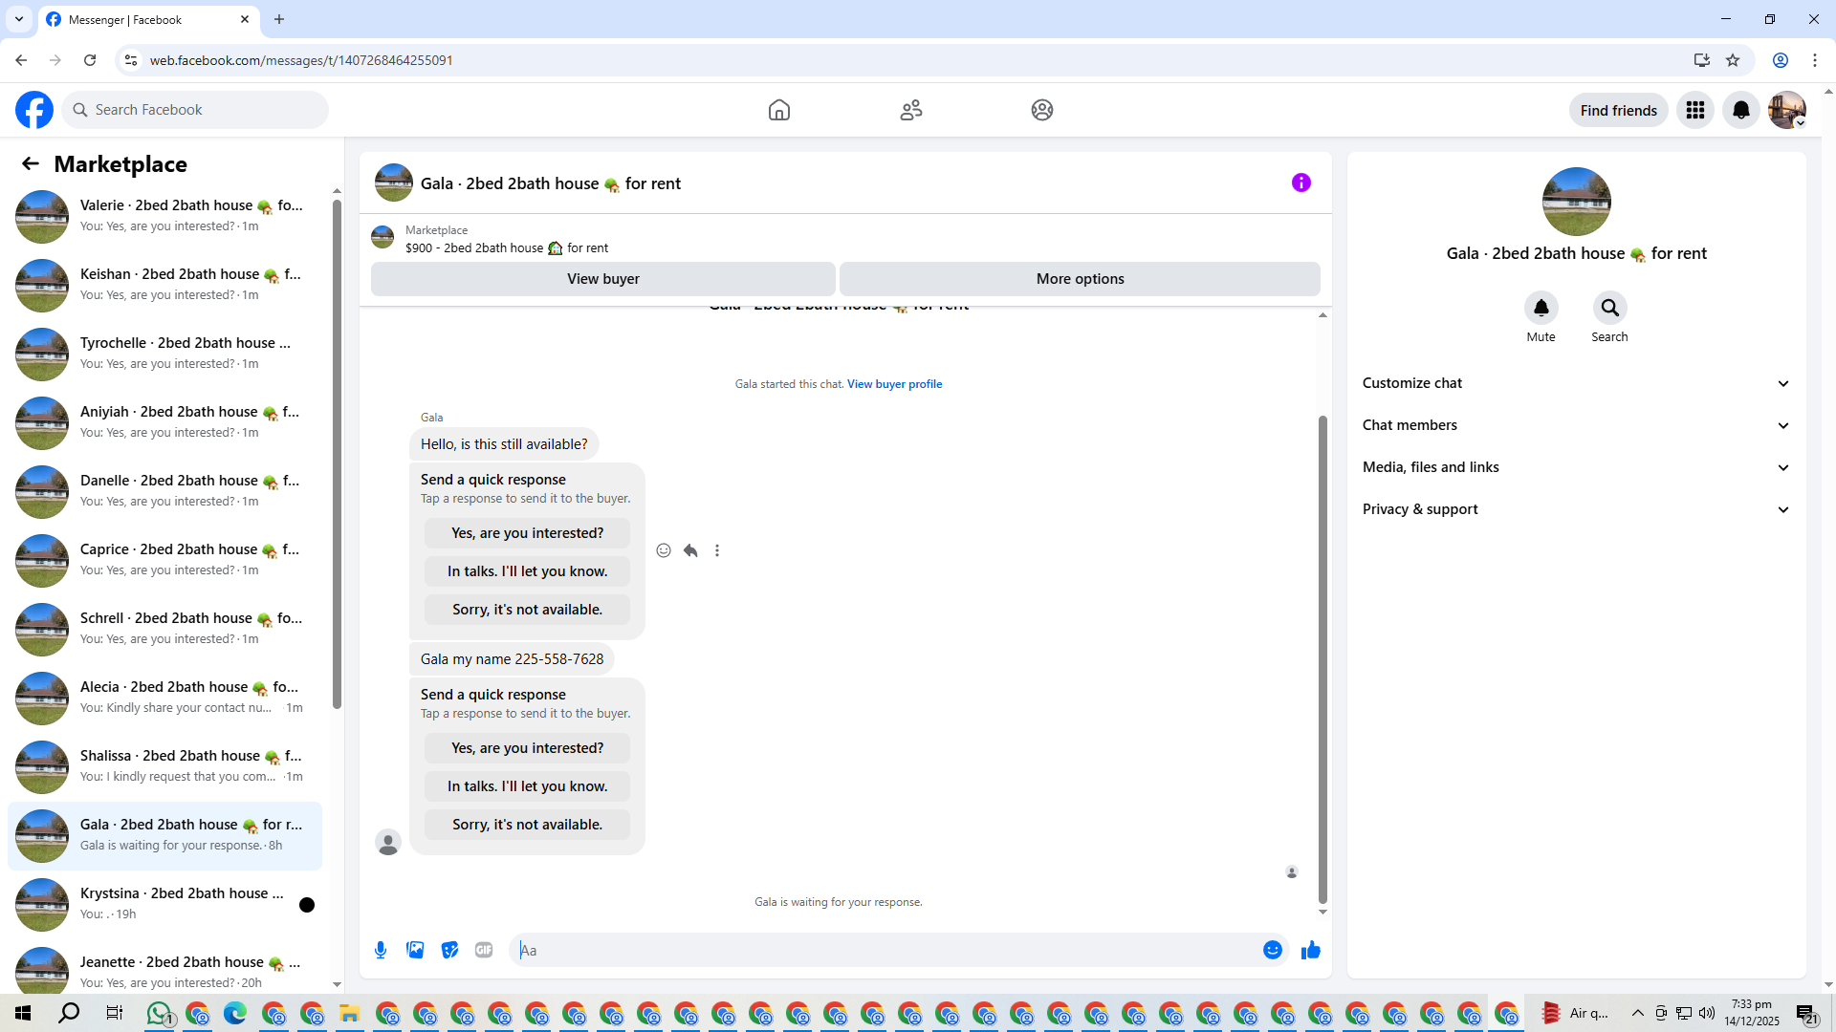The width and height of the screenshot is (1836, 1032).
Task: Open the emoji picker in message box
Action: pos(1272,950)
